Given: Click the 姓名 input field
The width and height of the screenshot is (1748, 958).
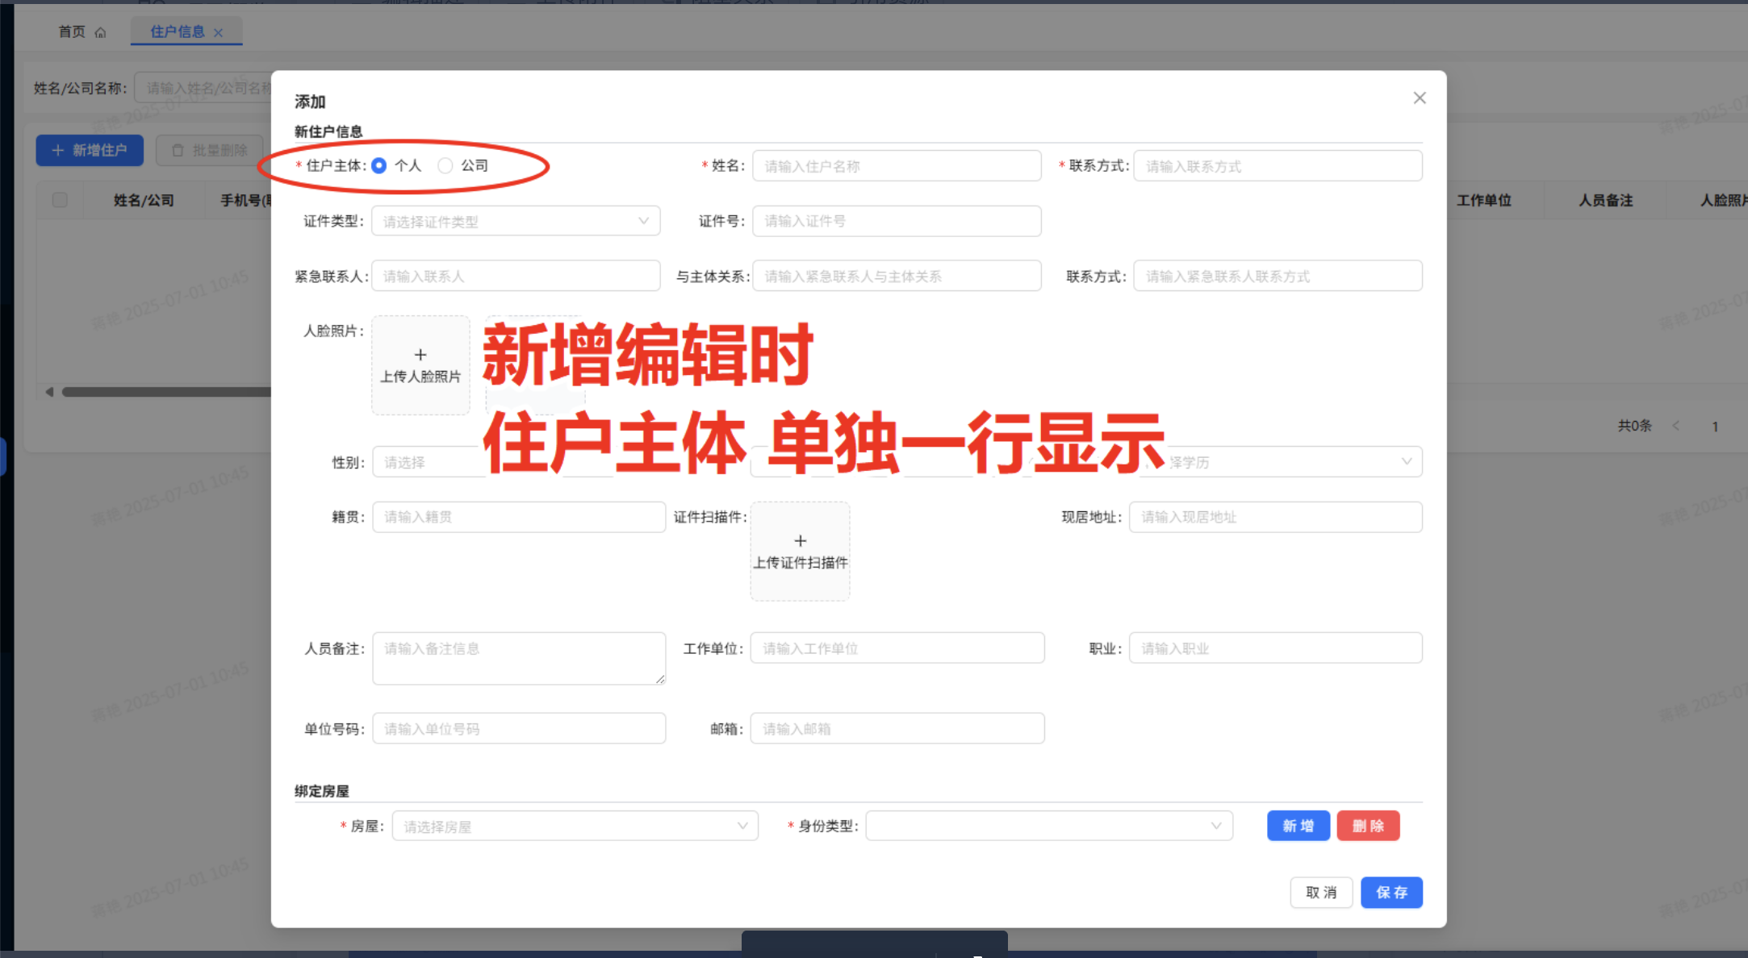Looking at the screenshot, I should tap(897, 166).
